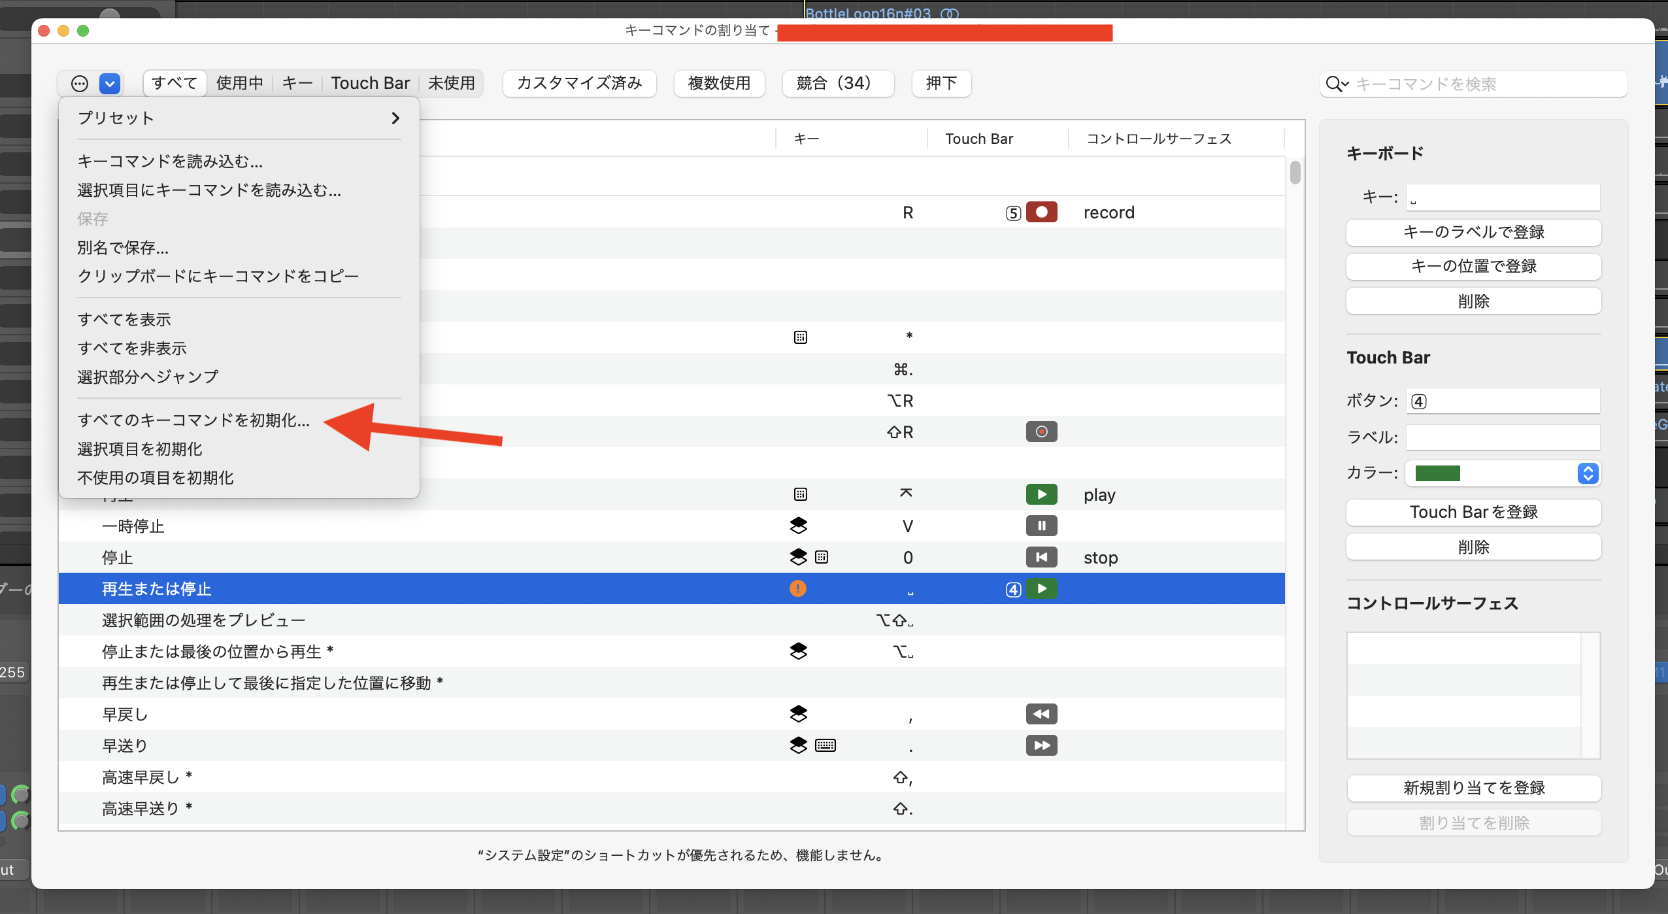1668x914 pixels.
Task: Click the green play Touch Bar icon
Action: pos(1041,494)
